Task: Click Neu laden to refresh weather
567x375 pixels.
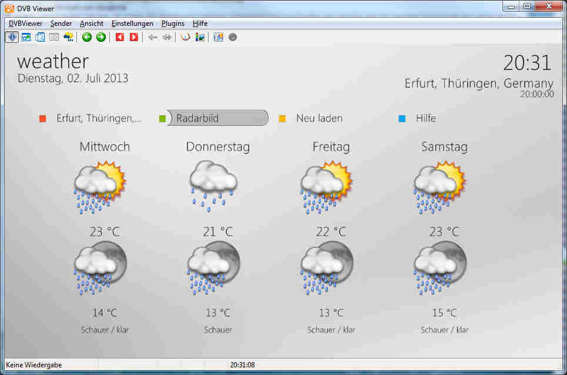Action: click(x=319, y=118)
